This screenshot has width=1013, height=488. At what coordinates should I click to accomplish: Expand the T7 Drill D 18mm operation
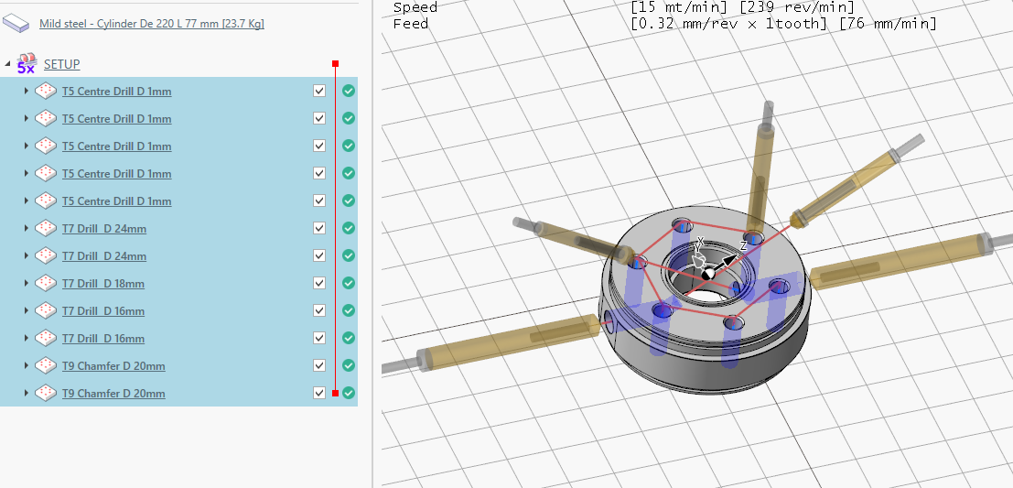pyautogui.click(x=27, y=284)
